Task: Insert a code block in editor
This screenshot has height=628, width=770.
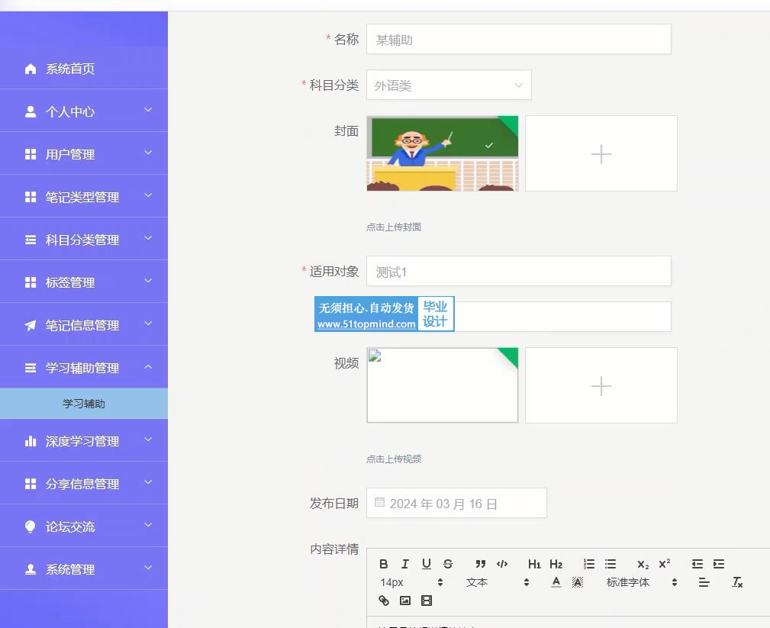Action: pyautogui.click(x=502, y=564)
